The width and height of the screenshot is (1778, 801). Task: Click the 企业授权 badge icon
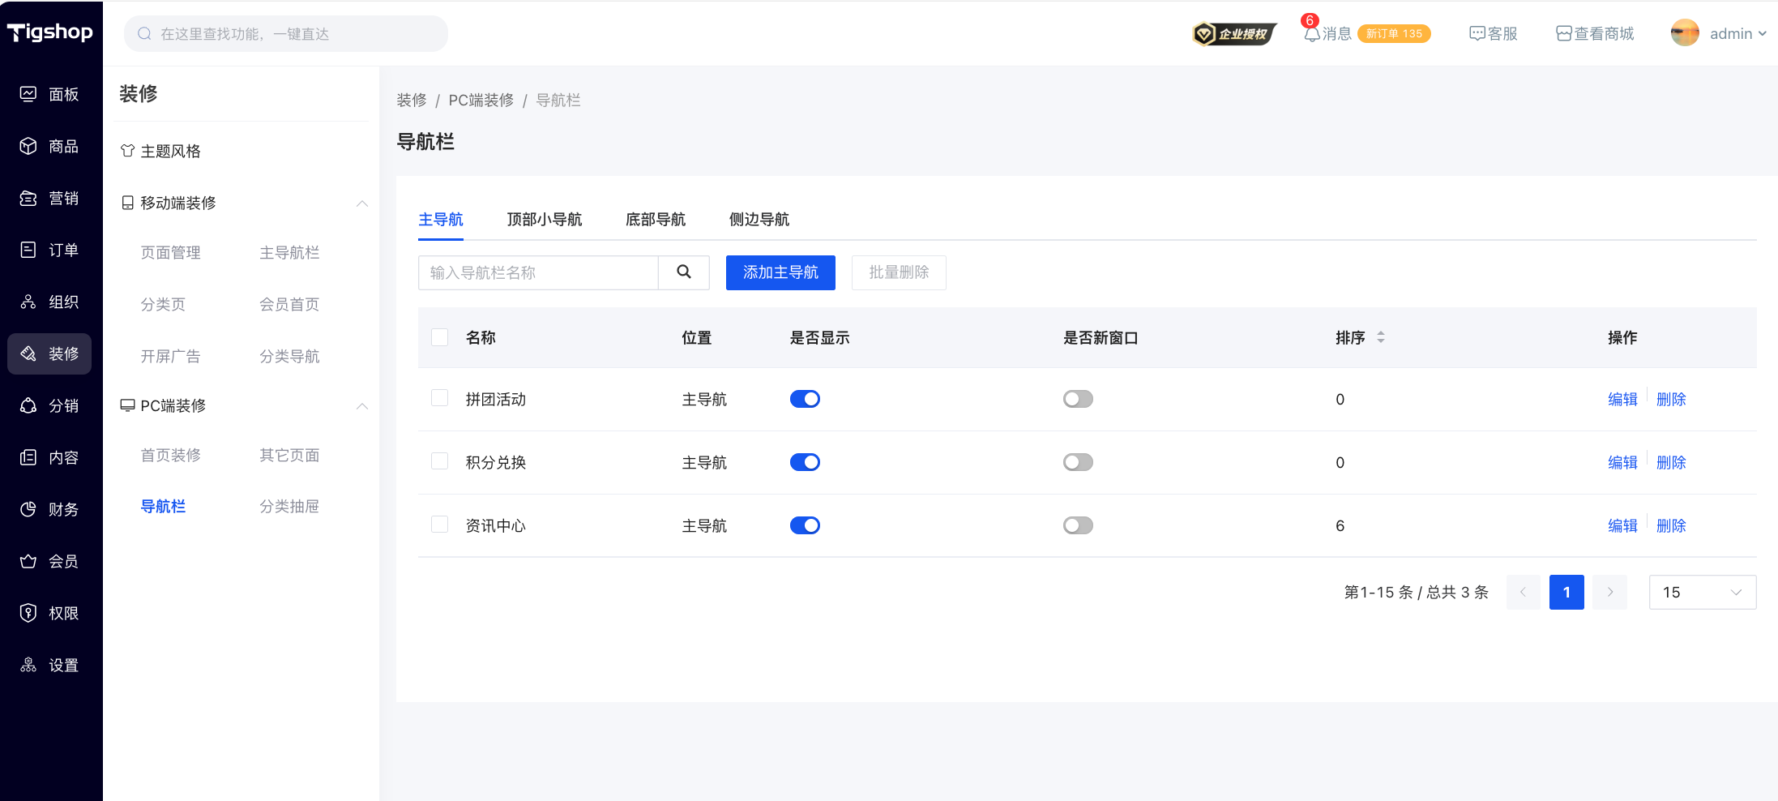[1234, 34]
